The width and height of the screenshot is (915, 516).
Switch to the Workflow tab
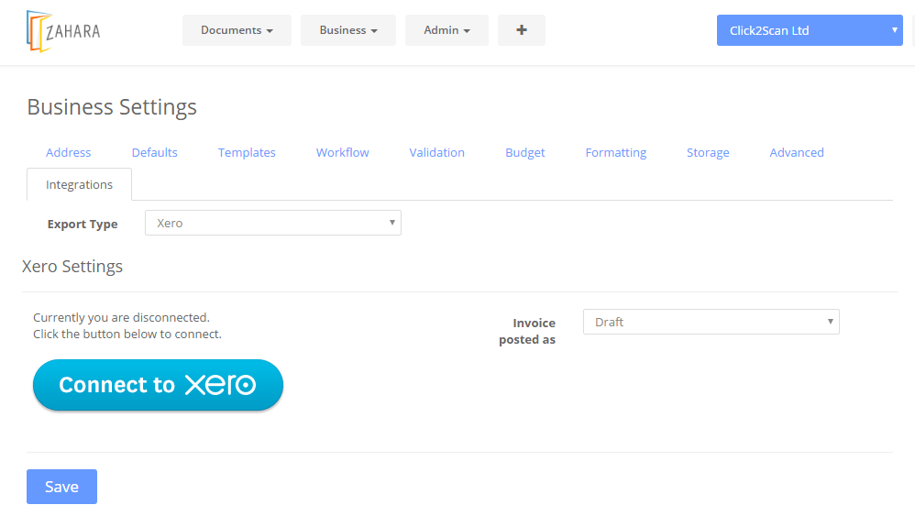point(343,152)
